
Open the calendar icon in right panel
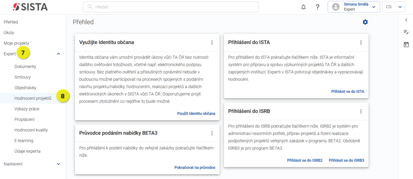406,44
